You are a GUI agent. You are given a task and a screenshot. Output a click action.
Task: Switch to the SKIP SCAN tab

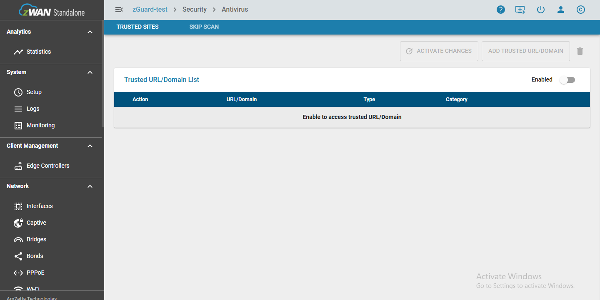(x=204, y=27)
